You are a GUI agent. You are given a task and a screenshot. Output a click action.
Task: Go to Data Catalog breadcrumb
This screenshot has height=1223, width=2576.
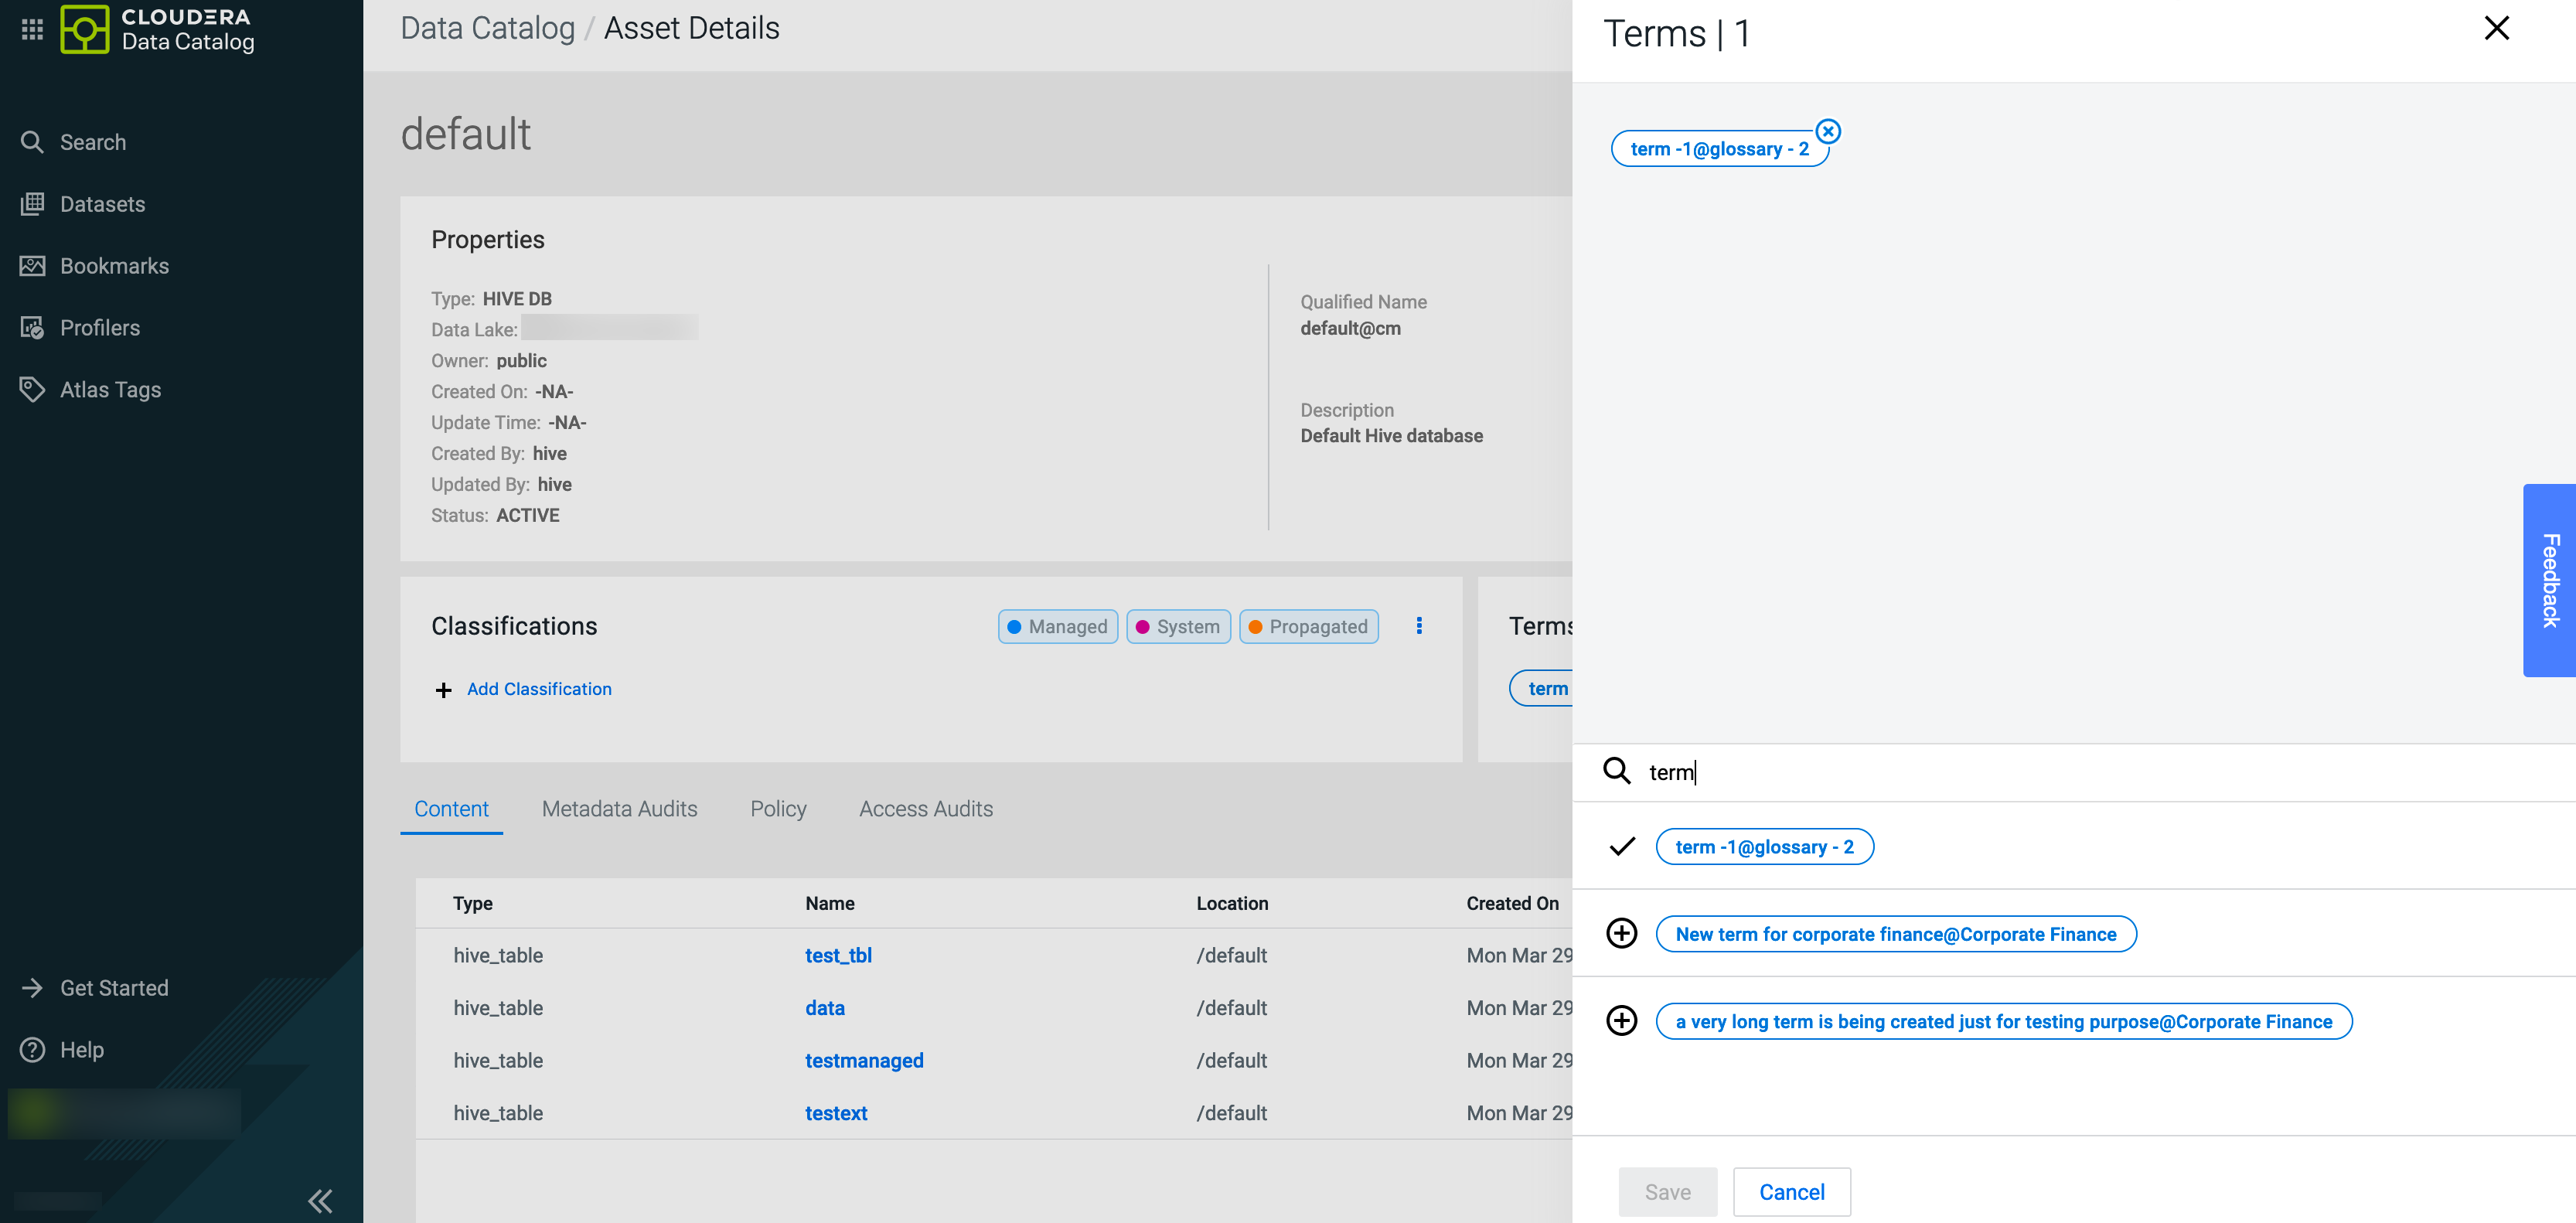[487, 28]
